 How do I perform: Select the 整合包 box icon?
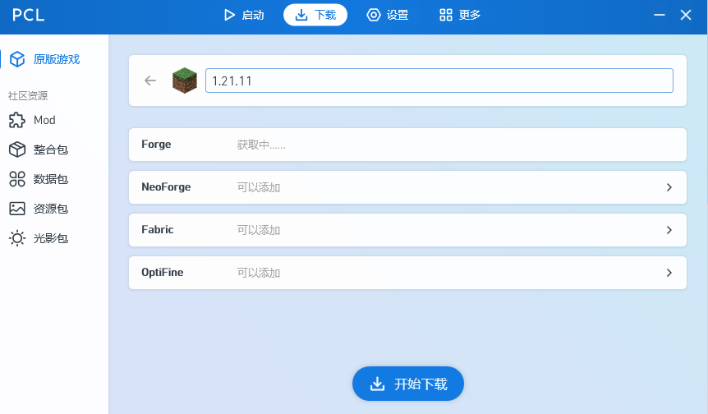[17, 149]
